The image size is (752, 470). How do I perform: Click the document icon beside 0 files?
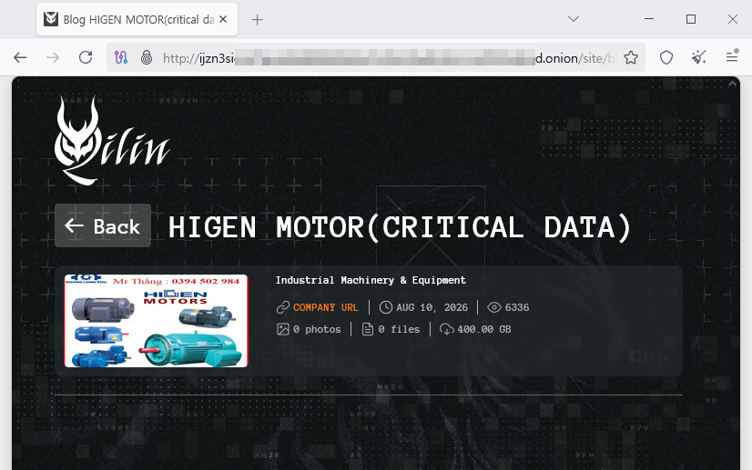(368, 329)
